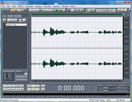Click the 44100 16-bit Stereo status entry
The width and height of the screenshot is (132, 102).
[97, 100]
